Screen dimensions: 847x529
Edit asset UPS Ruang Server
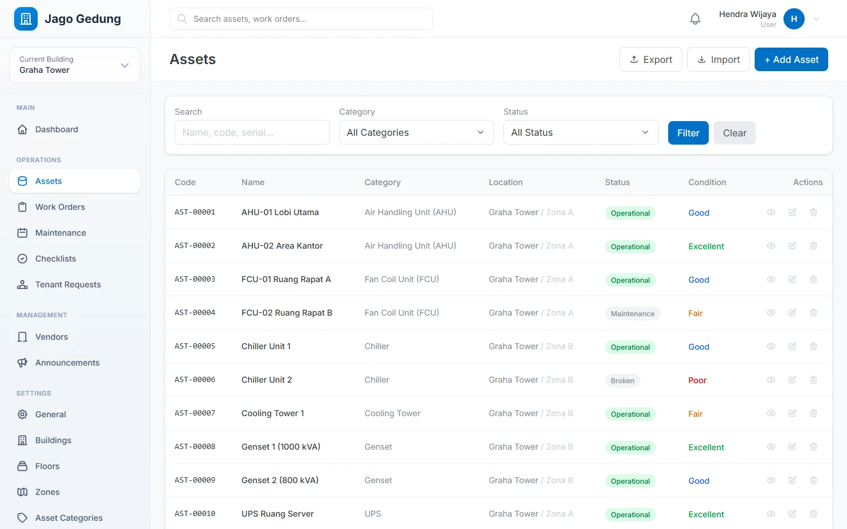click(792, 514)
